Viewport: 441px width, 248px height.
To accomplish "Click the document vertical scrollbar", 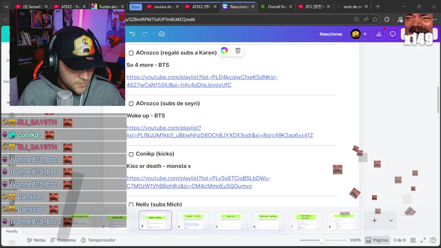I will [x=438, y=100].
